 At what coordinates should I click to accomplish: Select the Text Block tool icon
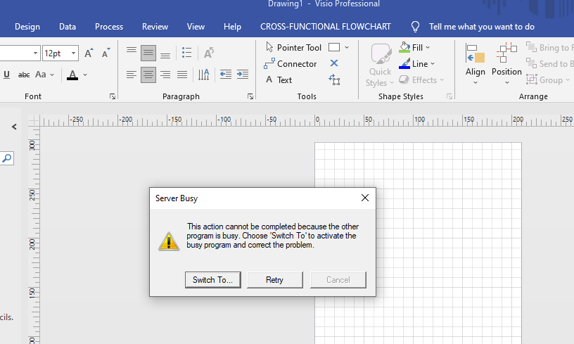tap(334, 79)
